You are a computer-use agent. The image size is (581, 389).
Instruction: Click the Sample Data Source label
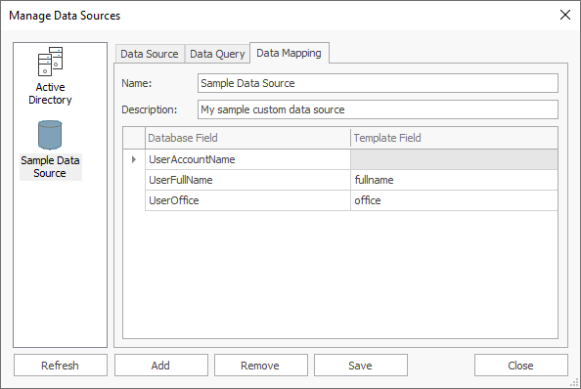(x=51, y=167)
